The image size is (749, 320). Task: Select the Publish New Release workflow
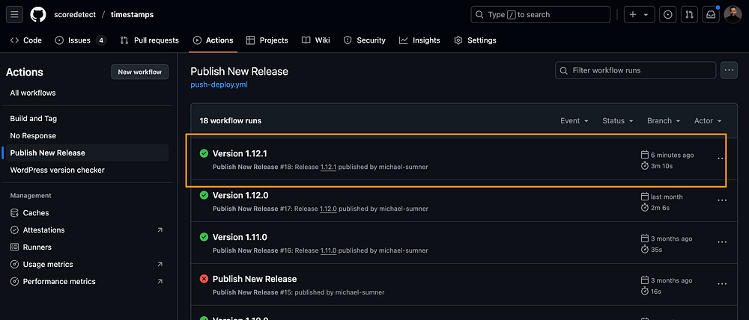[x=87, y=153]
